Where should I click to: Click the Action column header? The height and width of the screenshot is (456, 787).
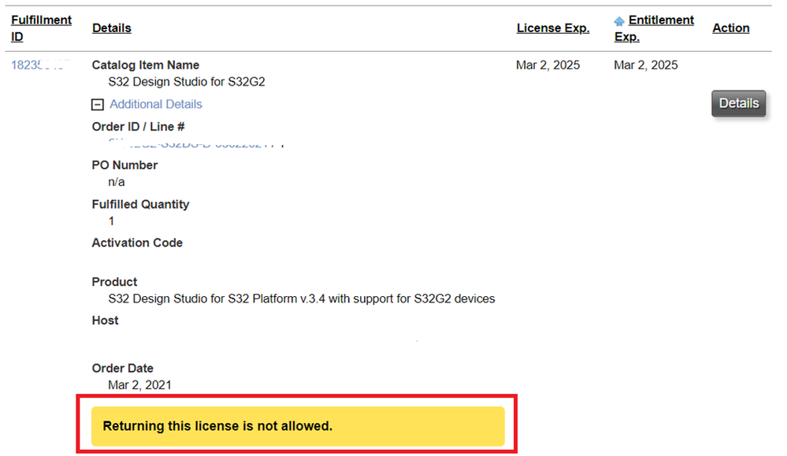731,28
